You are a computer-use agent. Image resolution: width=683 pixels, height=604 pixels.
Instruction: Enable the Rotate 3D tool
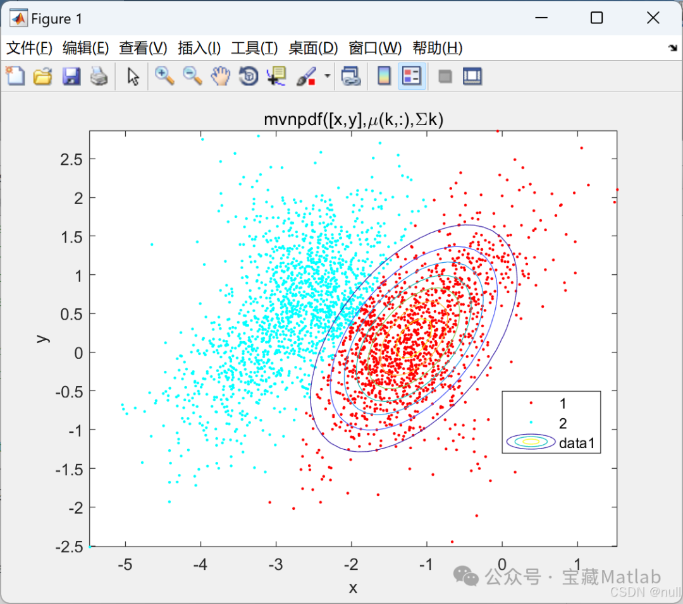[249, 76]
